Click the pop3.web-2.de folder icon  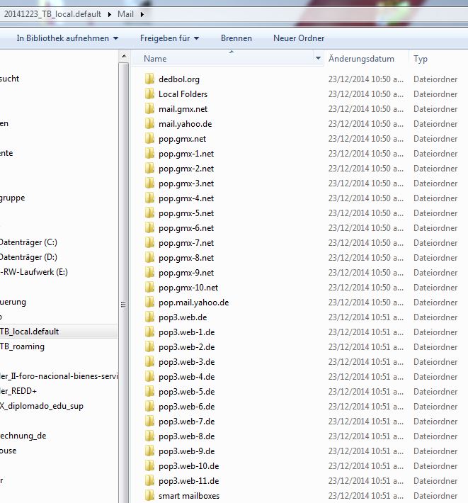pyautogui.click(x=149, y=346)
